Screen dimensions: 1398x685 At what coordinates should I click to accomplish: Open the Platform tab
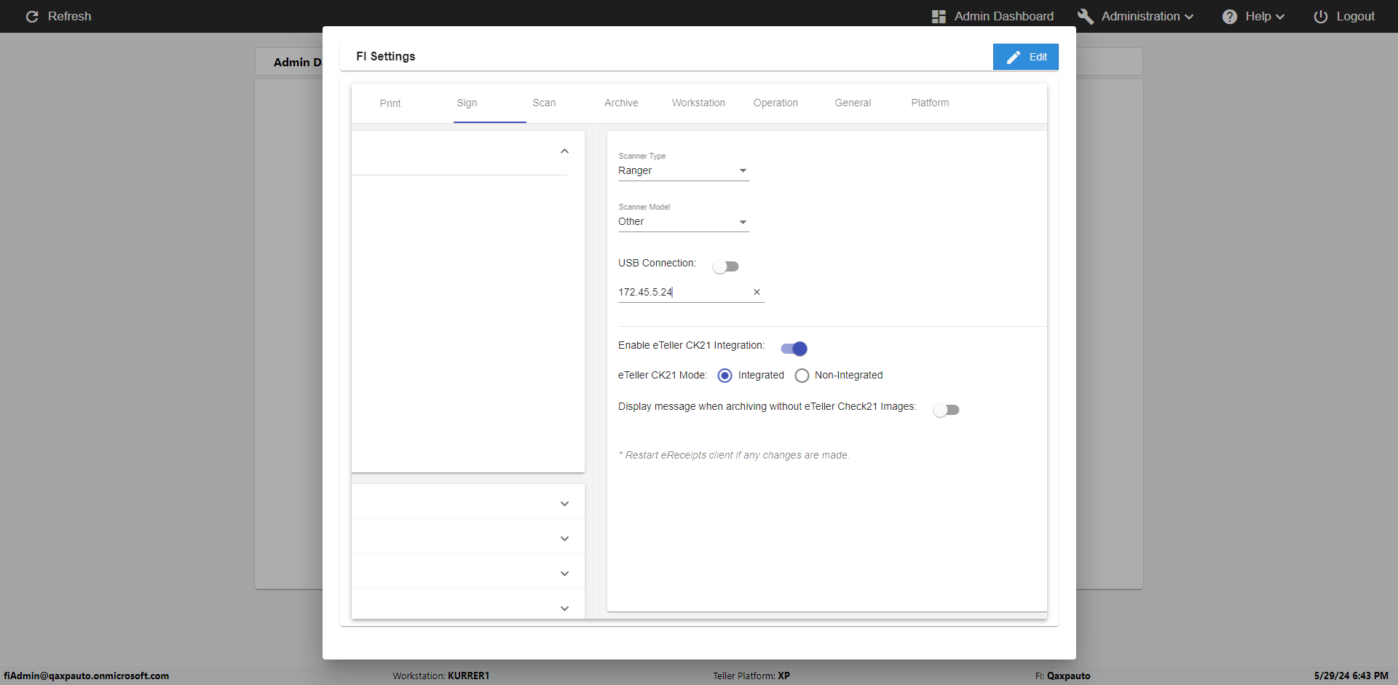(x=930, y=103)
